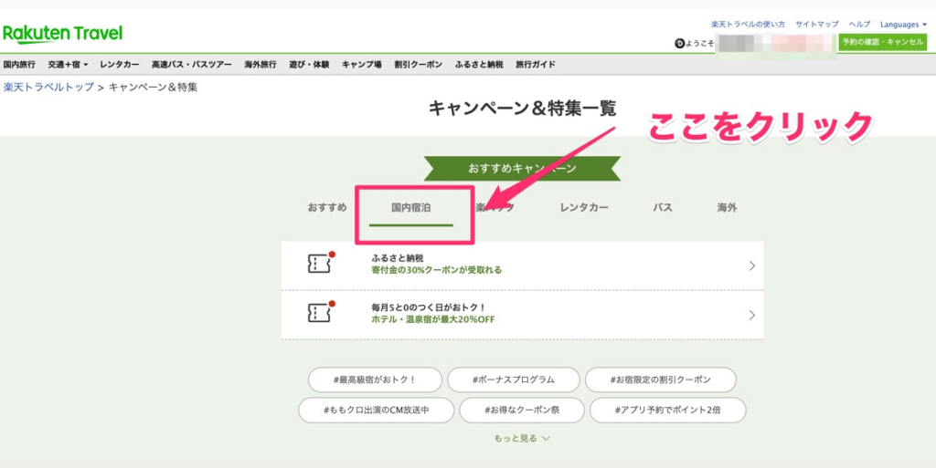Expand the 交通+宿 menu

69,65
